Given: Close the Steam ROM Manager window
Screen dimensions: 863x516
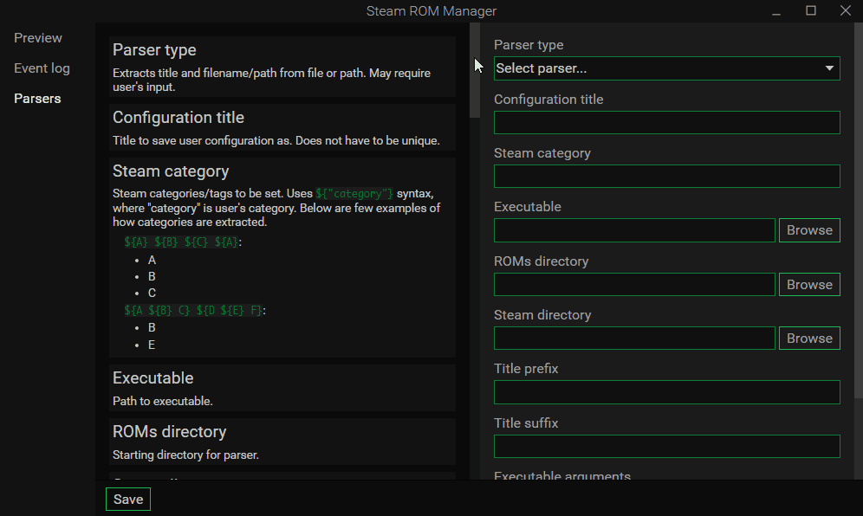Looking at the screenshot, I should [846, 11].
